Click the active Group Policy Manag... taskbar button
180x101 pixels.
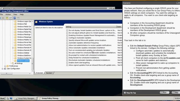click(x=49, y=98)
